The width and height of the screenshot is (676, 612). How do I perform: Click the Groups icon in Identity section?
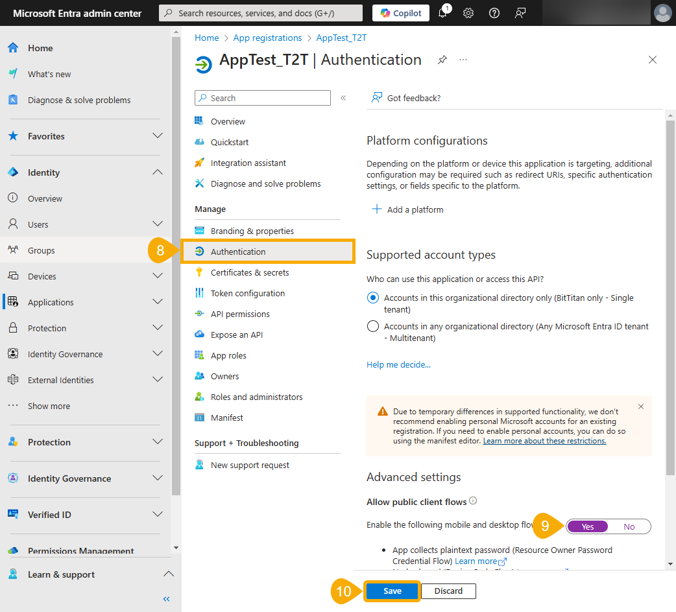pos(13,250)
